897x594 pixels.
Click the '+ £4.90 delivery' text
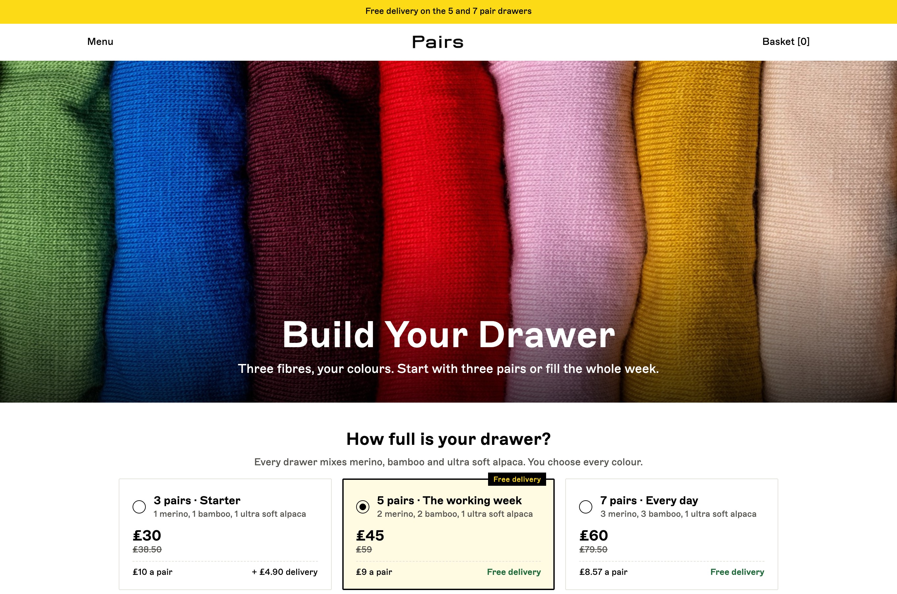pyautogui.click(x=285, y=572)
